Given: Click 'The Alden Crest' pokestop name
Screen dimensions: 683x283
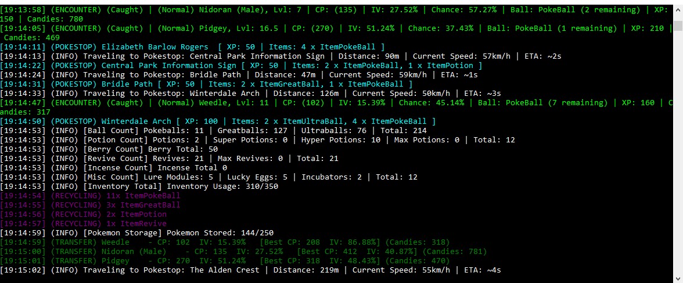Looking at the screenshot, I should (224, 270).
